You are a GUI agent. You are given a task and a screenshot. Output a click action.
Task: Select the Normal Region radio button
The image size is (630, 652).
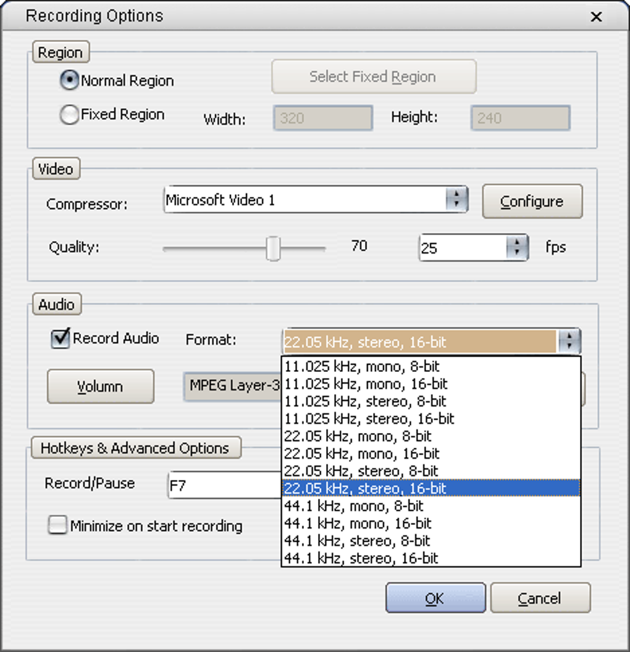point(69,80)
